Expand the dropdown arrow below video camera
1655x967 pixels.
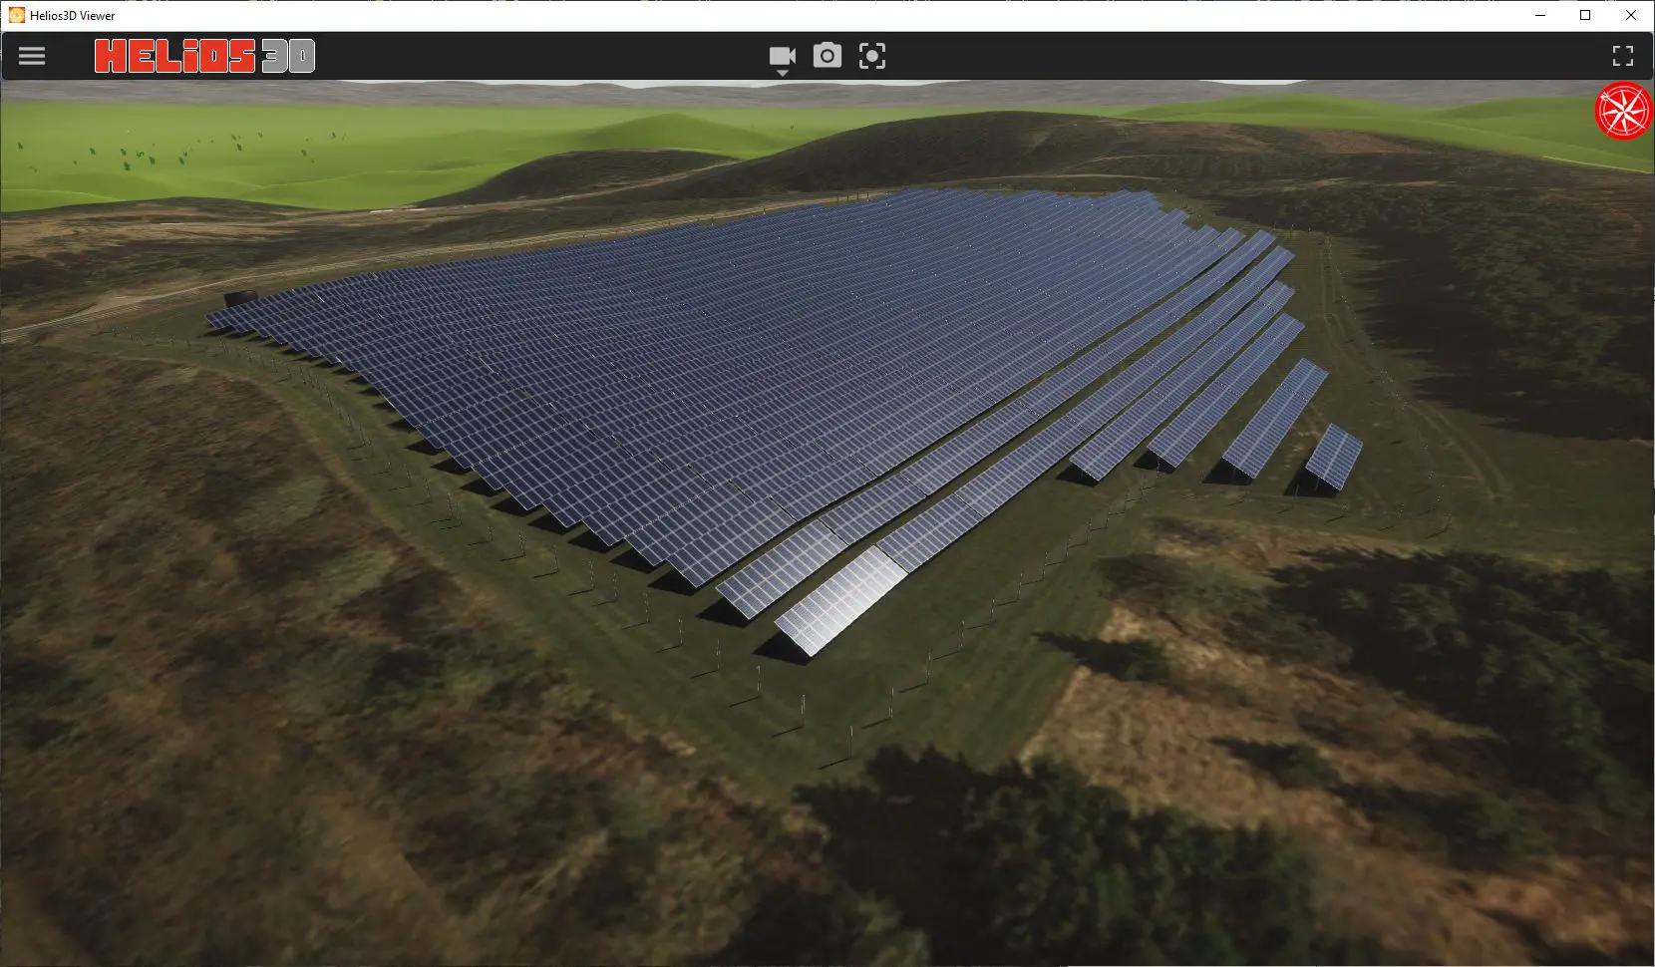coord(783,74)
